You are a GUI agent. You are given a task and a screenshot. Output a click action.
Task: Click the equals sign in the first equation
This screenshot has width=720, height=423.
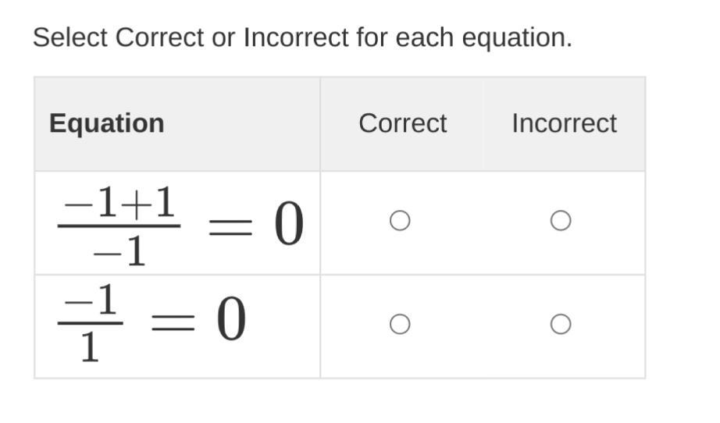(x=231, y=226)
